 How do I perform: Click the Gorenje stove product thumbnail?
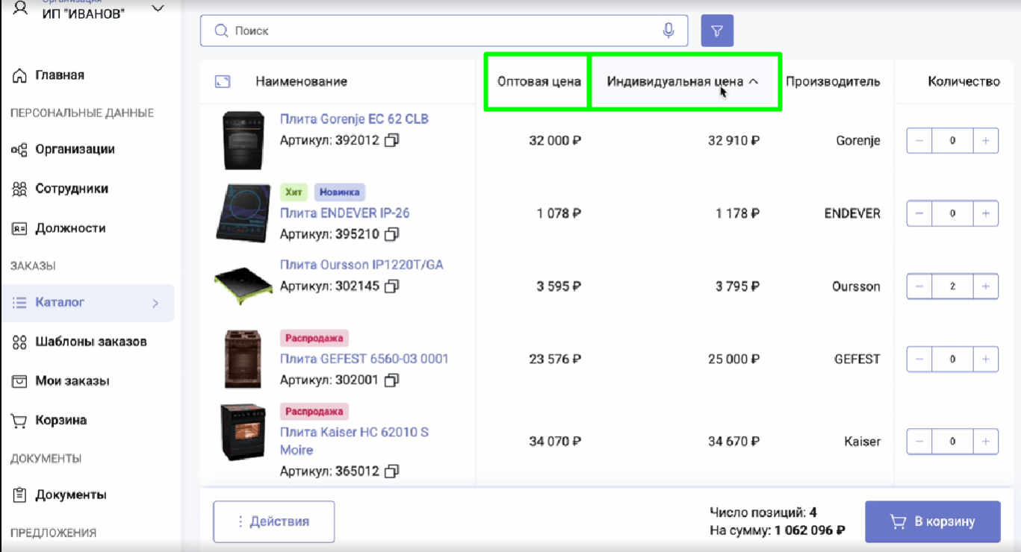(x=243, y=140)
